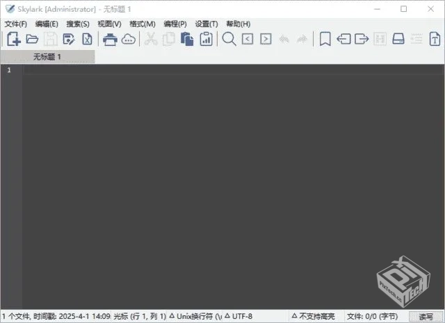Open the 搜索(S) menu

(78, 24)
